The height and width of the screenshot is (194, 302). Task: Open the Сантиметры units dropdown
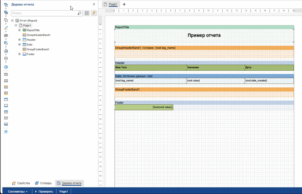17,191
